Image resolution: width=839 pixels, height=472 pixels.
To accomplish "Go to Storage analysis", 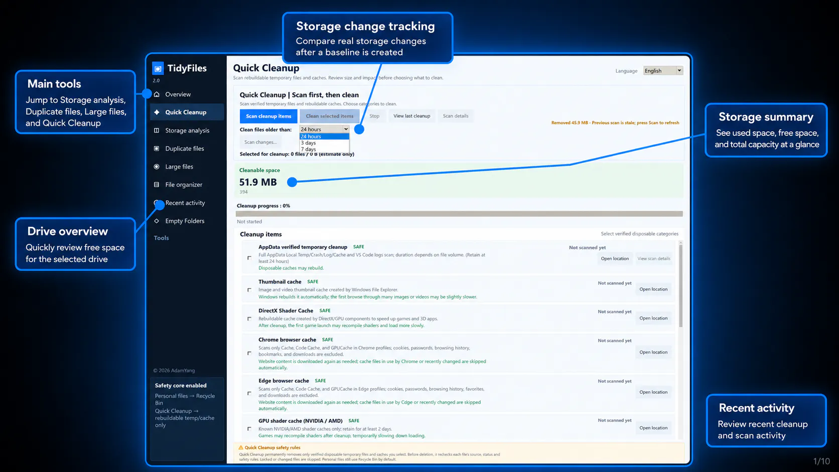I will (x=187, y=130).
